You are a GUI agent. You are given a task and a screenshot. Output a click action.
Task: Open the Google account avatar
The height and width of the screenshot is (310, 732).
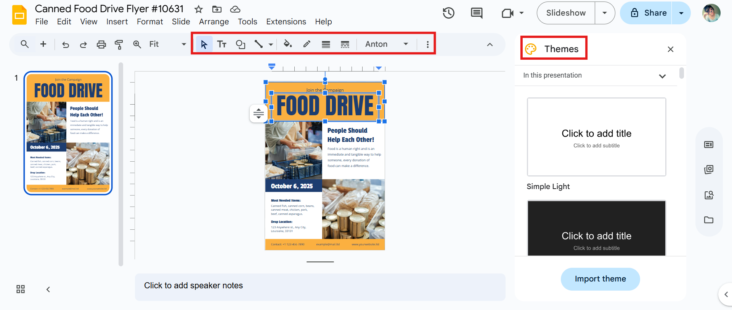[711, 13]
